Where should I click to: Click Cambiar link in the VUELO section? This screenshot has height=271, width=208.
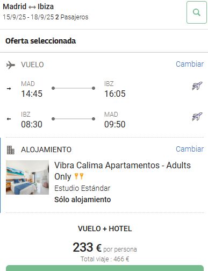[190, 64]
